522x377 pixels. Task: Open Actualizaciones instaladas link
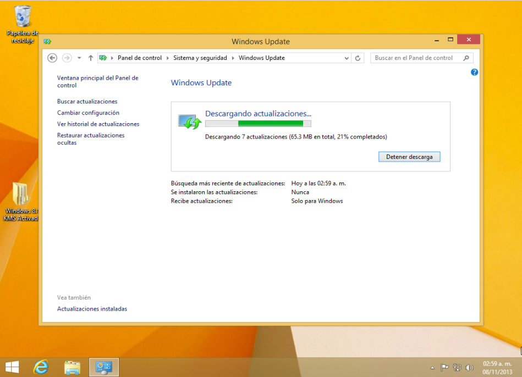click(x=92, y=309)
